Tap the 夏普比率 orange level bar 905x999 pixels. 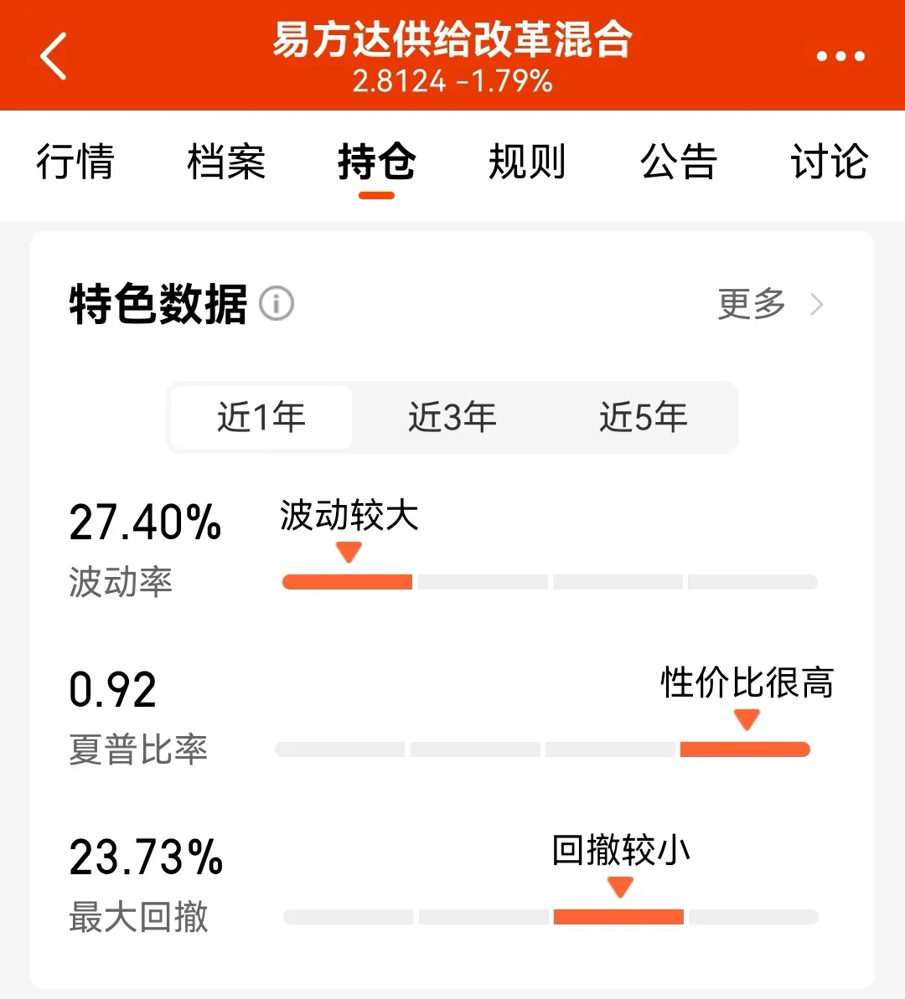745,749
